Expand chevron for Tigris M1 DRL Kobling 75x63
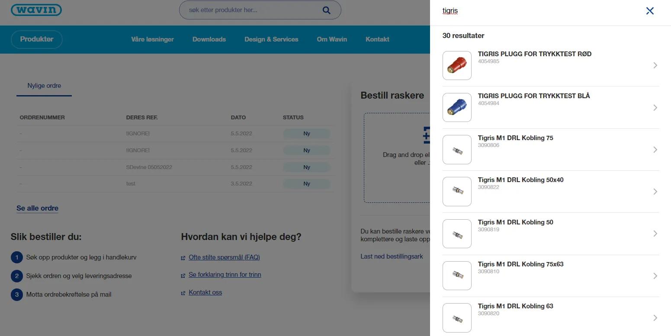 655,276
